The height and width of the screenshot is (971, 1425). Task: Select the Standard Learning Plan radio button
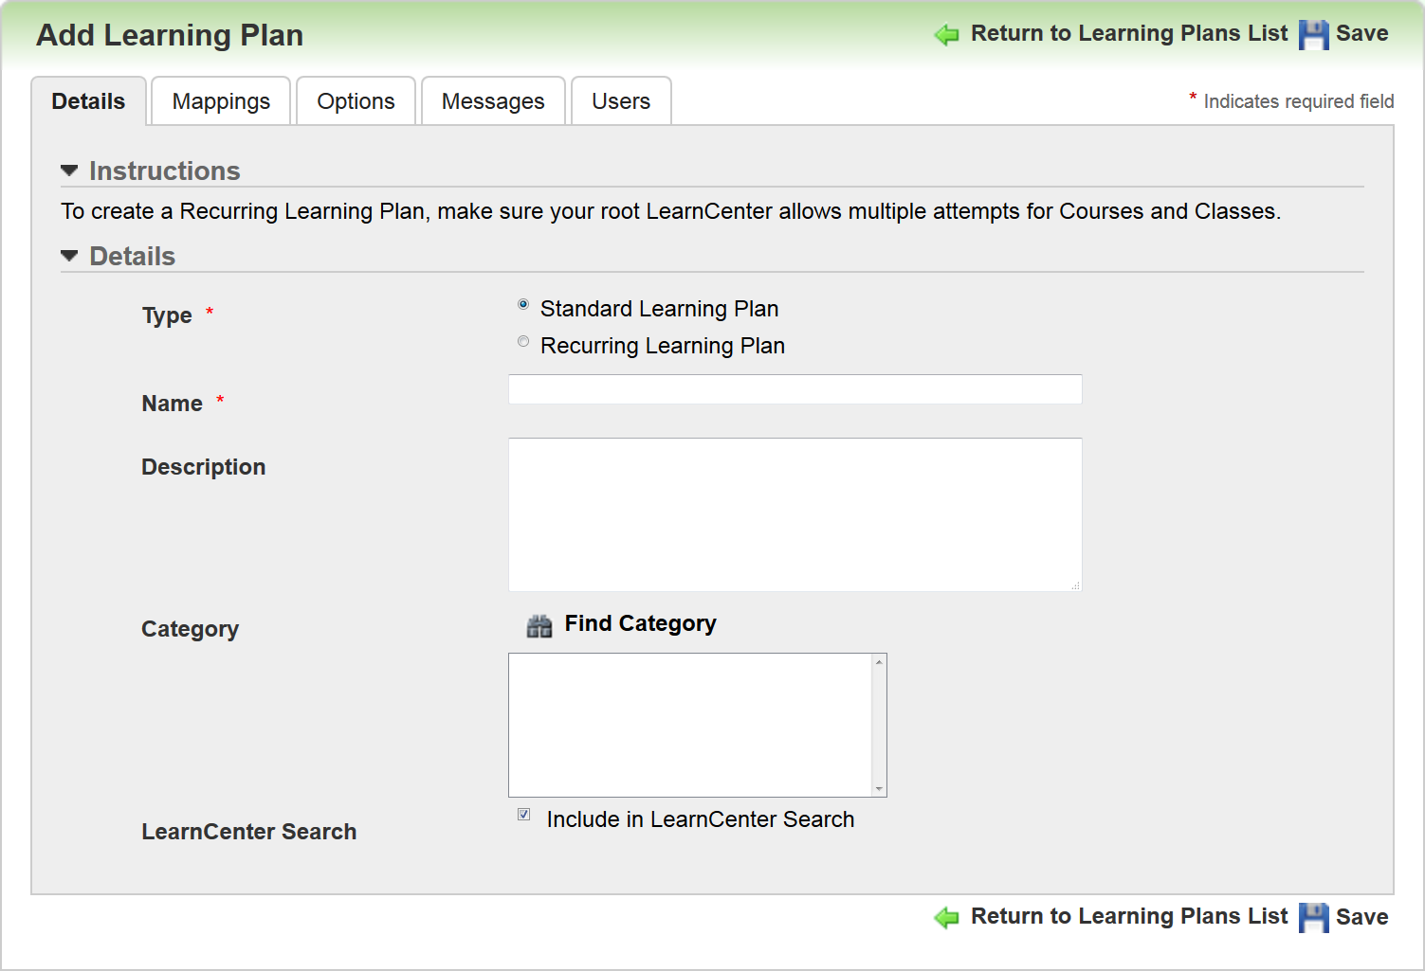[523, 305]
